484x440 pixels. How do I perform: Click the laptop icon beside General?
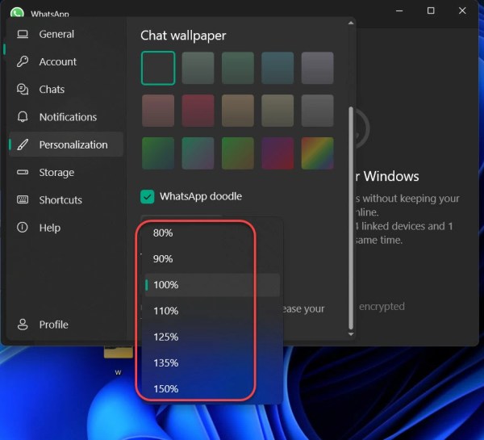tap(23, 34)
